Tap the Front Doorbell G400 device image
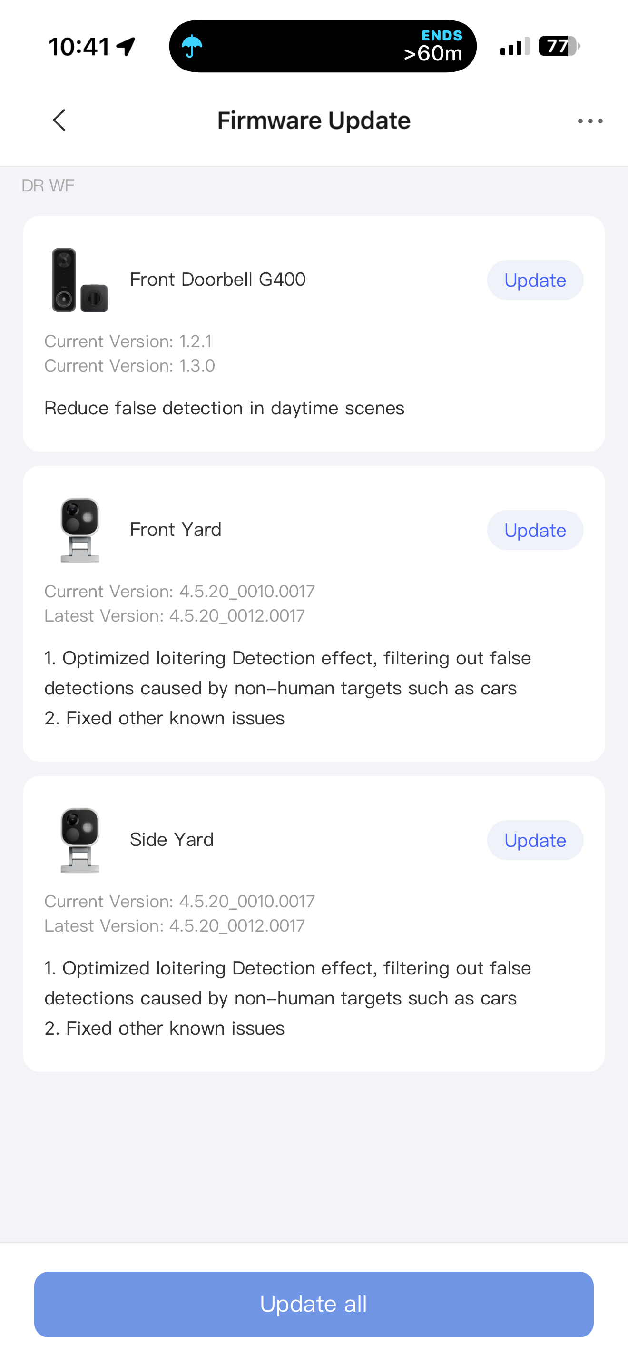The image size is (628, 1366). 79,280
